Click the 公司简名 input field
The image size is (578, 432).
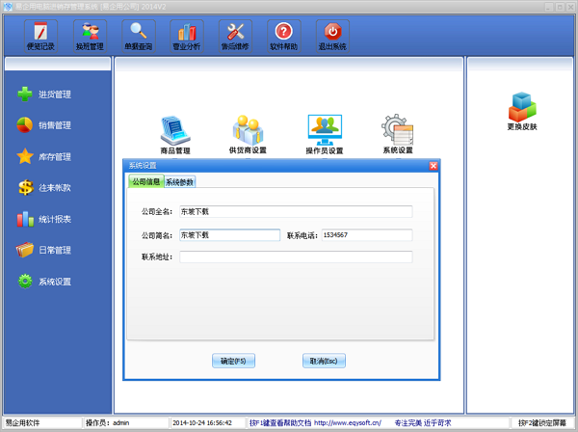pos(229,235)
